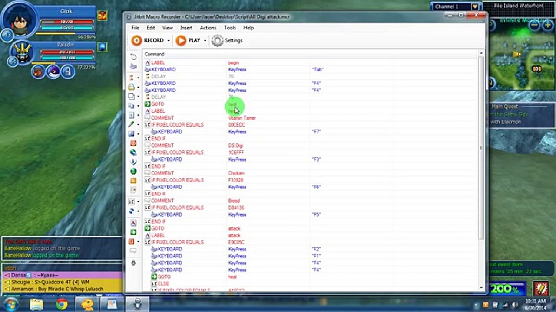
Task: Open the Edit menu
Action: [151, 28]
